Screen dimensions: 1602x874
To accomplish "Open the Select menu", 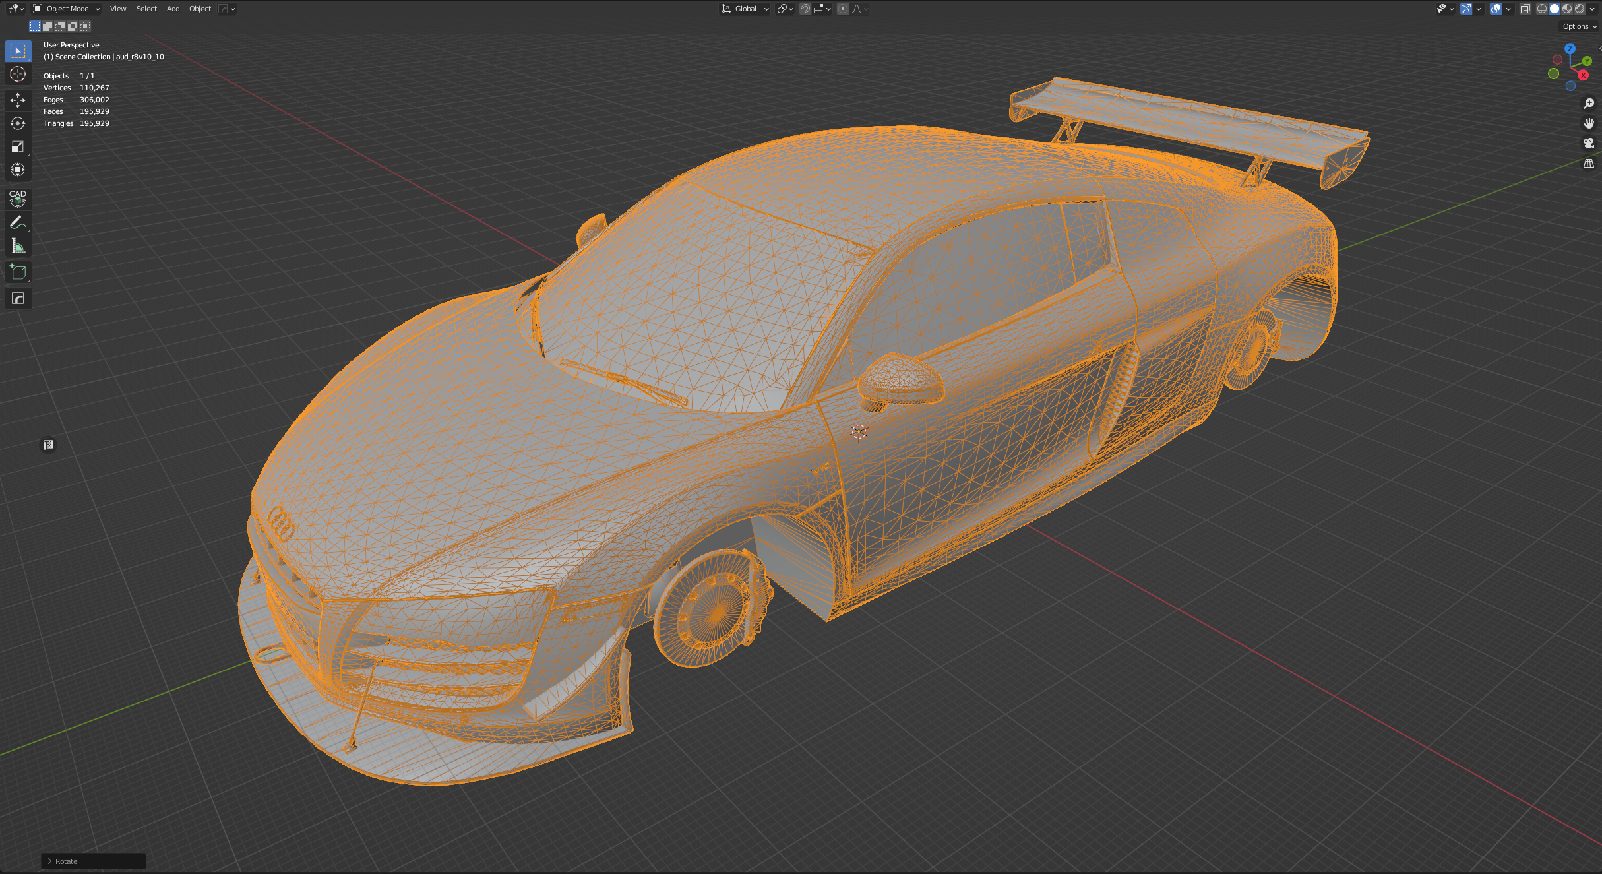I will 146,9.
